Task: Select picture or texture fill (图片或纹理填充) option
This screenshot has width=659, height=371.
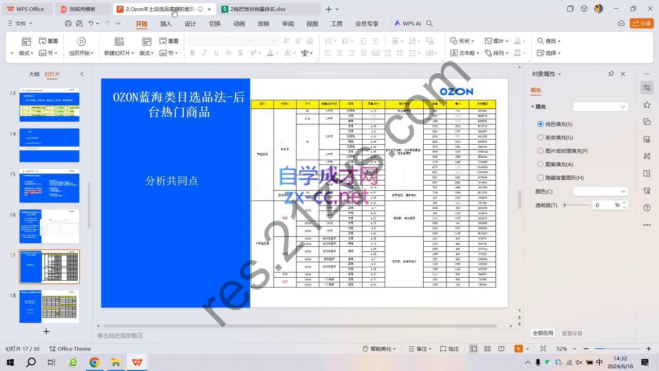Action: click(540, 151)
